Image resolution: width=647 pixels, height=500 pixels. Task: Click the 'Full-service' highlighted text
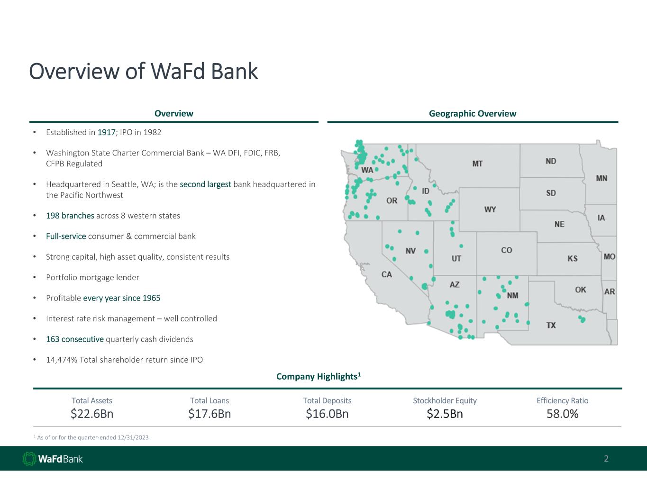(x=66, y=236)
